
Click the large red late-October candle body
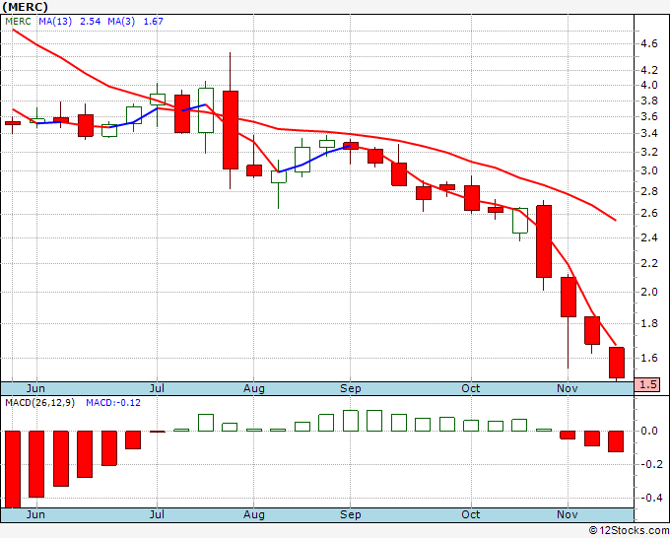point(544,241)
